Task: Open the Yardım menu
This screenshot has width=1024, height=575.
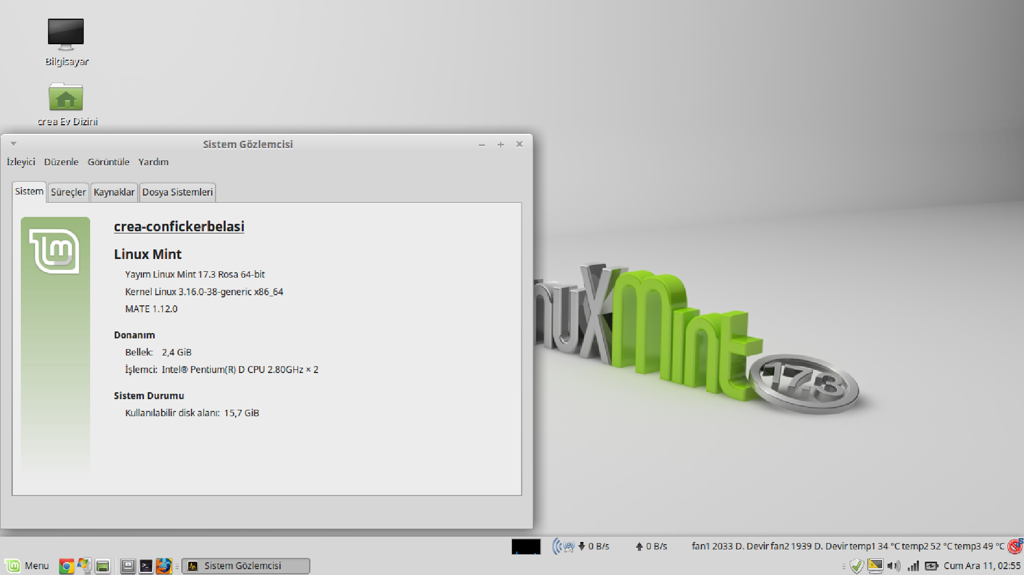Action: pos(154,162)
